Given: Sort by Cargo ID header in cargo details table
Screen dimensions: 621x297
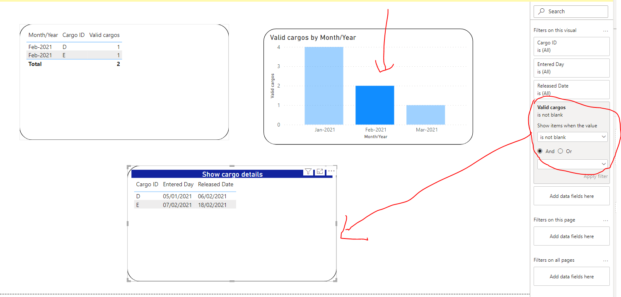Looking at the screenshot, I should 147,184.
